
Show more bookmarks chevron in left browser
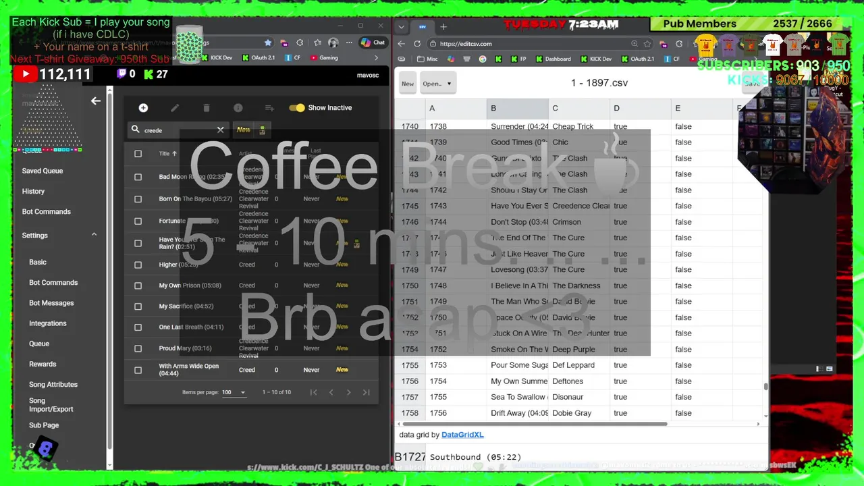[377, 58]
